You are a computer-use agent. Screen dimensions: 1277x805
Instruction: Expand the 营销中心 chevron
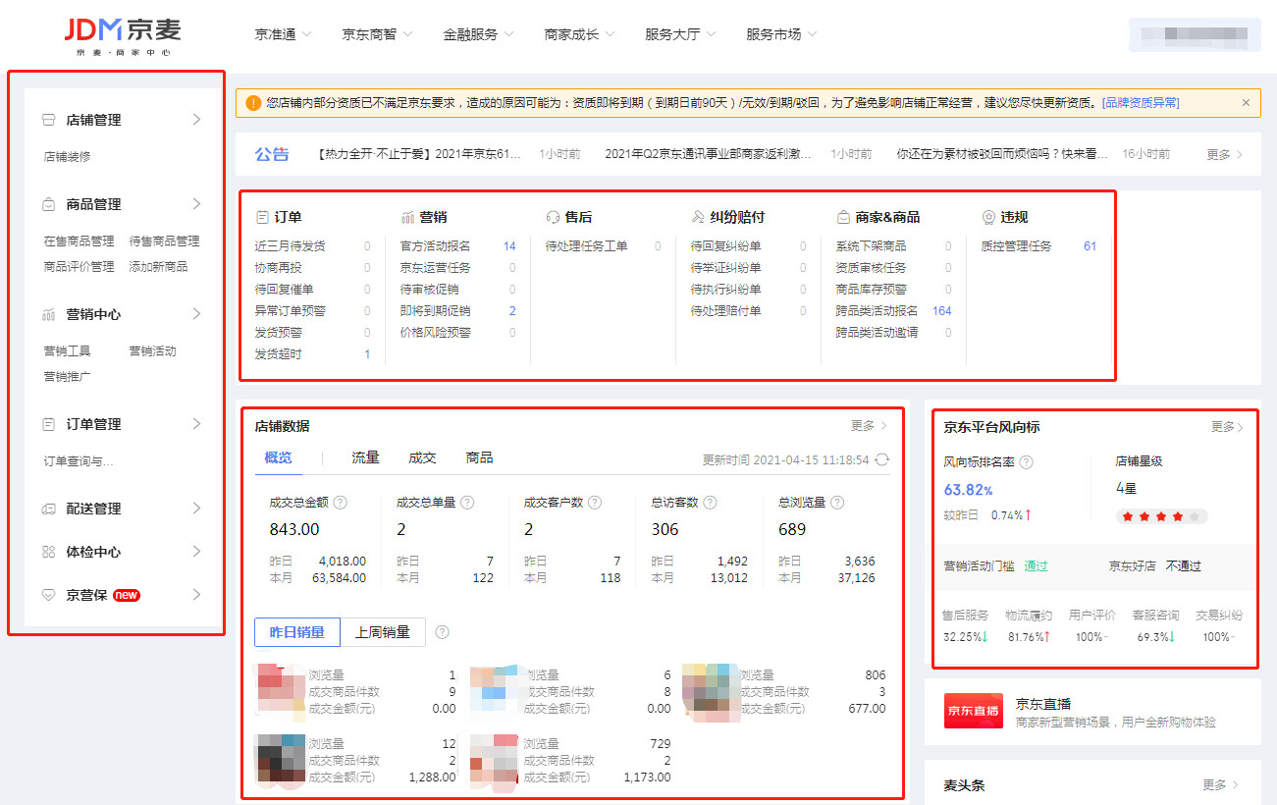196,314
